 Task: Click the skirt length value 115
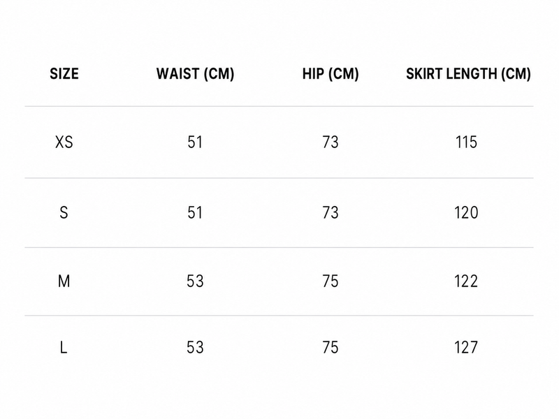point(466,142)
